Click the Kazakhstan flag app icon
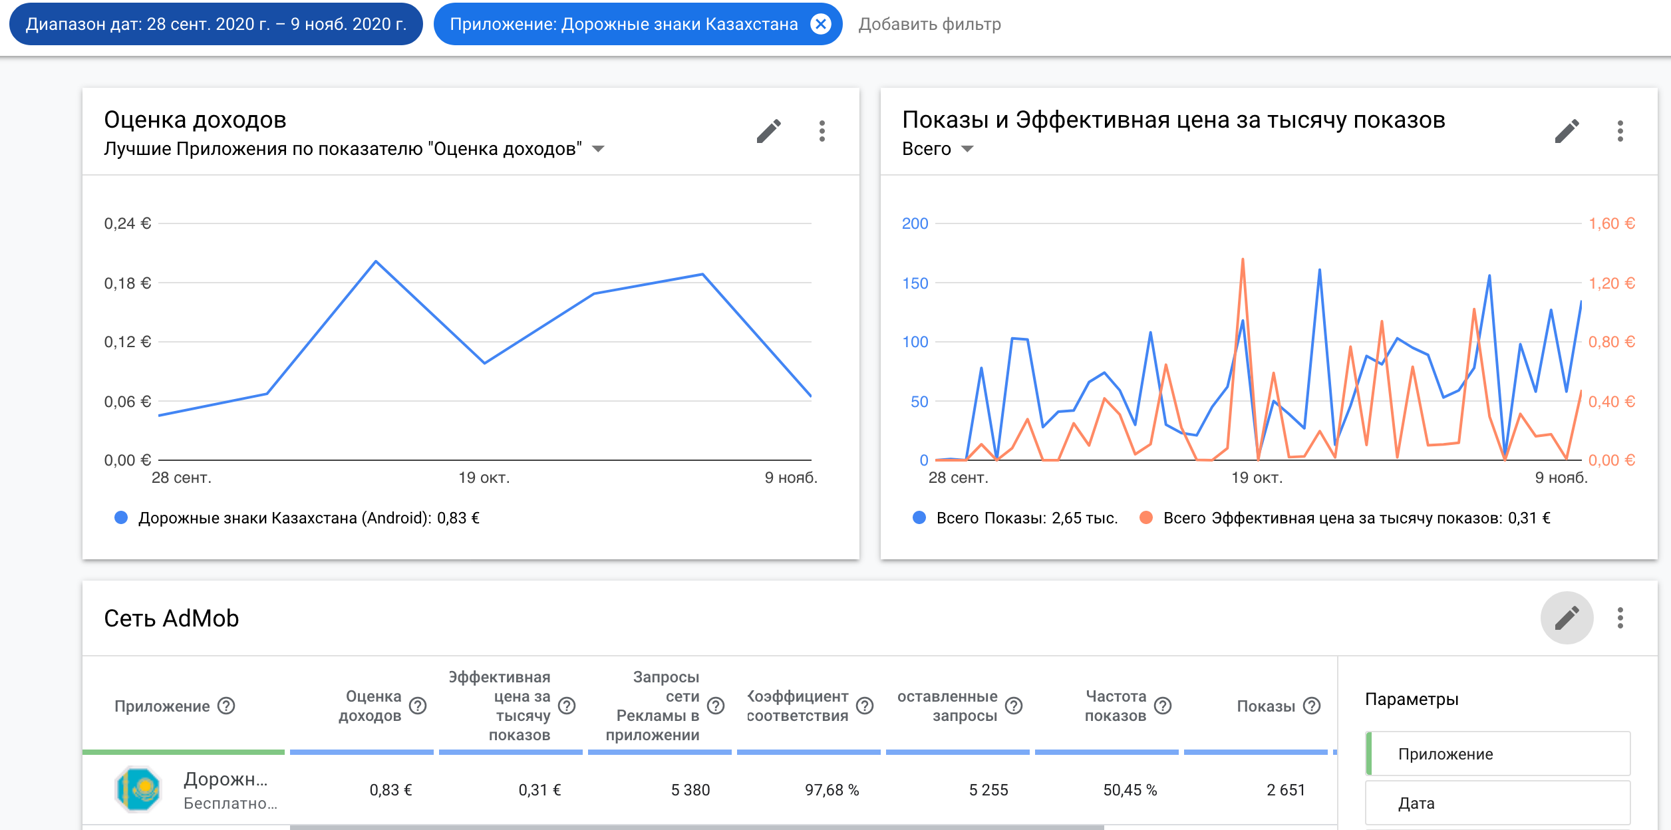1671x830 pixels. pyautogui.click(x=138, y=789)
